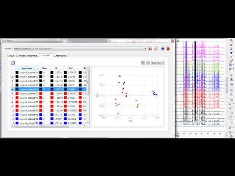Switch to the Input tab
This screenshot has width=235, height=176.
coord(11,56)
